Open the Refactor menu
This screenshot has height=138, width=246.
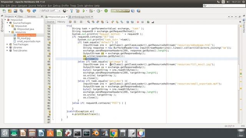point(42,6)
